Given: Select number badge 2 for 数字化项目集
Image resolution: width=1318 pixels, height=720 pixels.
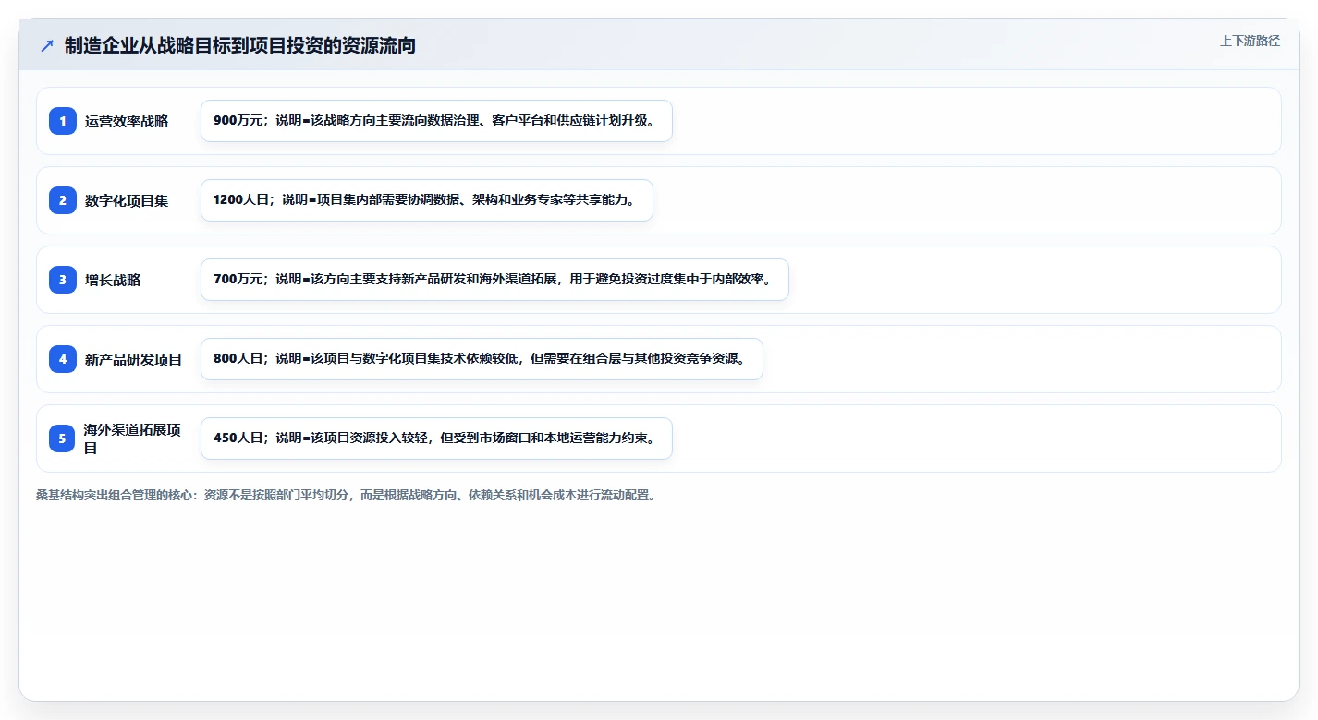Looking at the screenshot, I should (x=63, y=200).
